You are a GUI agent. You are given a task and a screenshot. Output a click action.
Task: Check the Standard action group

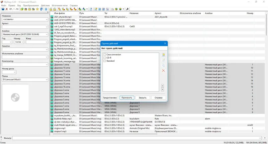(x=105, y=61)
